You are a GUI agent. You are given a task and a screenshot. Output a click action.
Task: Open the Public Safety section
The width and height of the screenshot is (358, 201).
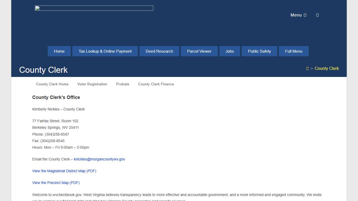tap(259, 51)
